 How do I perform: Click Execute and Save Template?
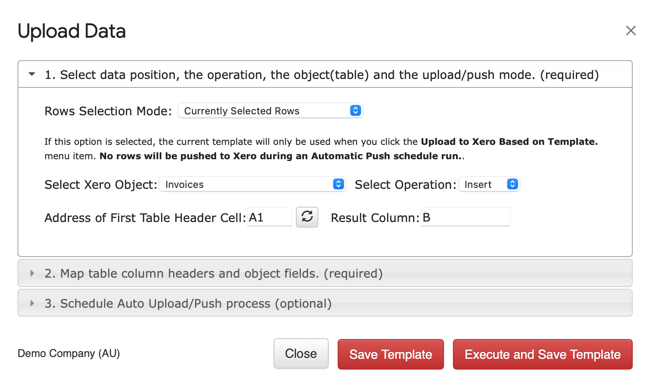point(543,354)
